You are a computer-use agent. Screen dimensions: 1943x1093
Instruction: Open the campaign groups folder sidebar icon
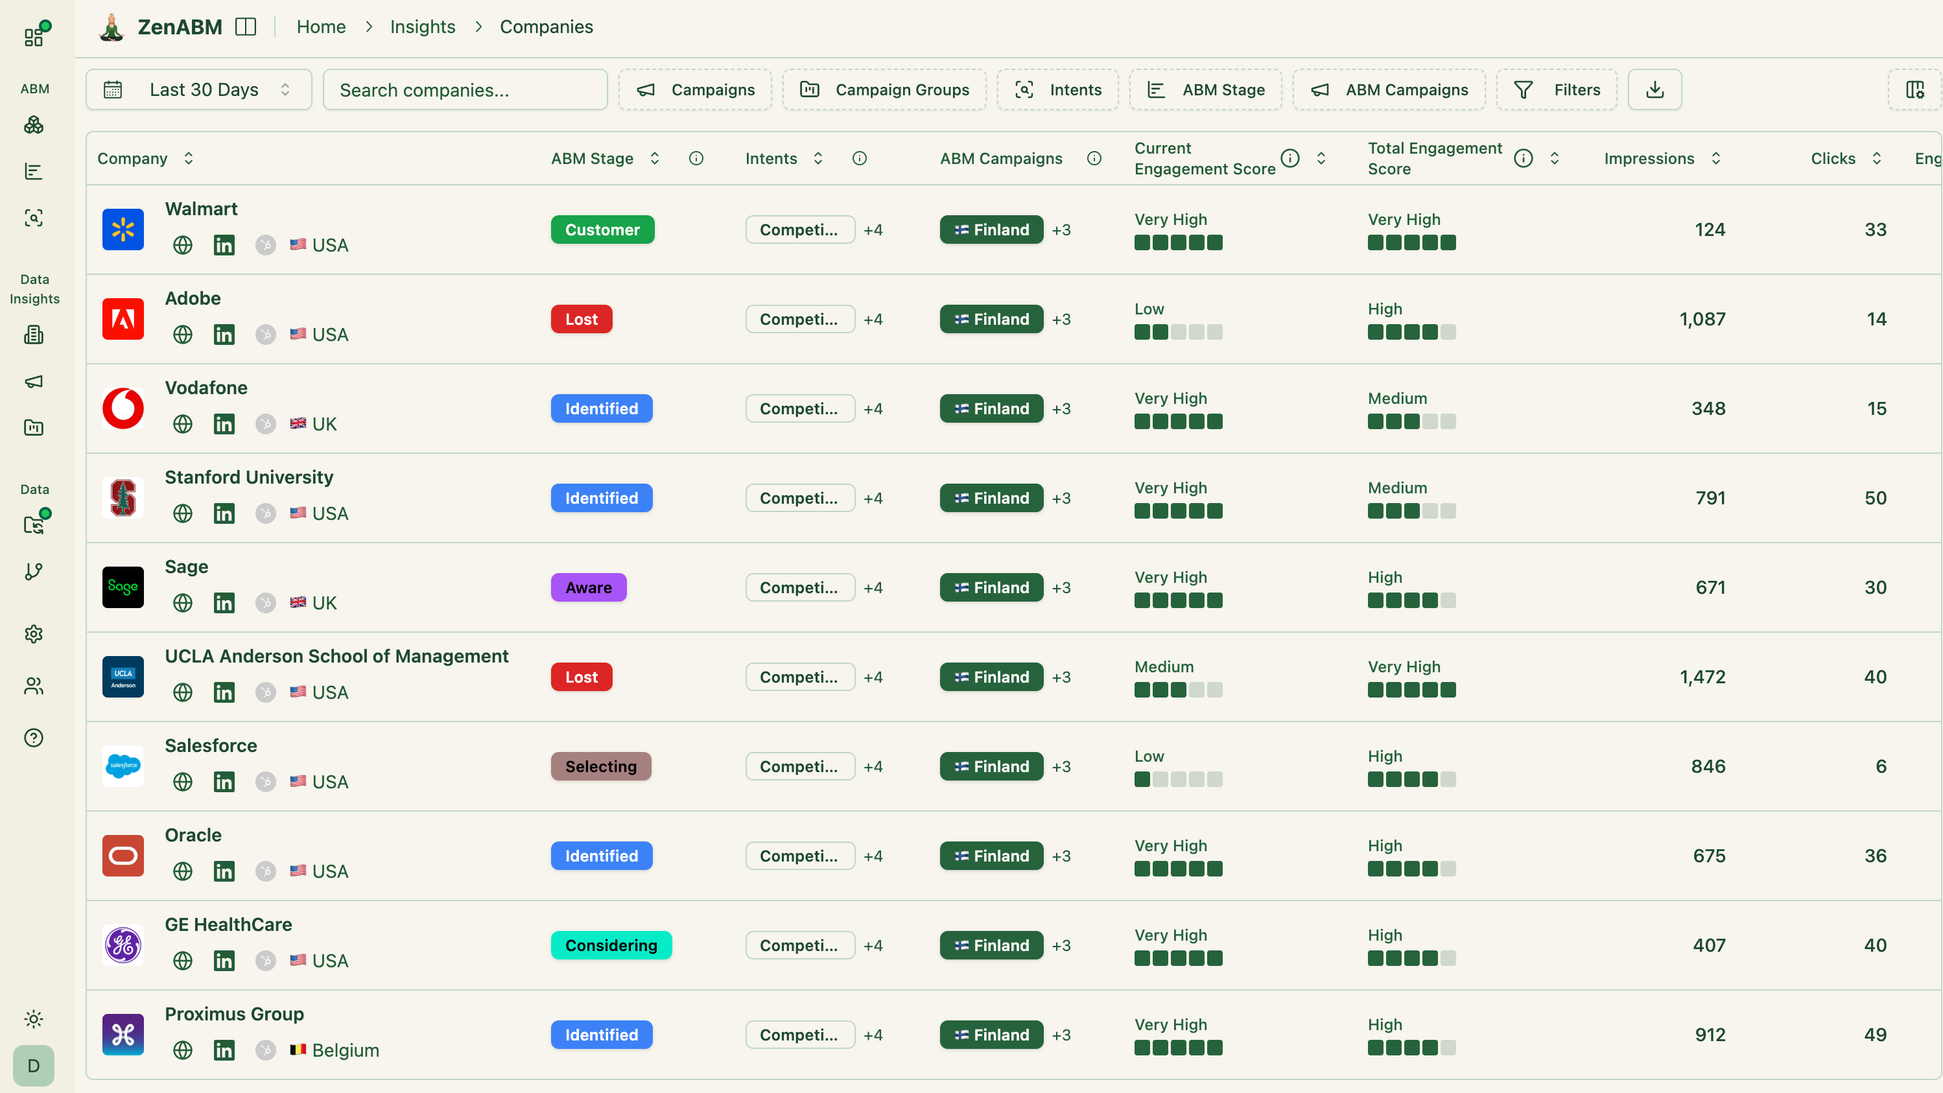34,428
